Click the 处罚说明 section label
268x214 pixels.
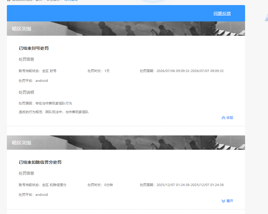(26, 92)
